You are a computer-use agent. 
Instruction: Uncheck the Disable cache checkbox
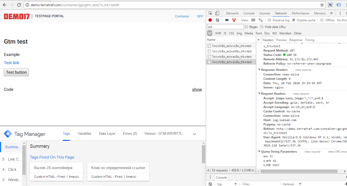coord(293,20)
